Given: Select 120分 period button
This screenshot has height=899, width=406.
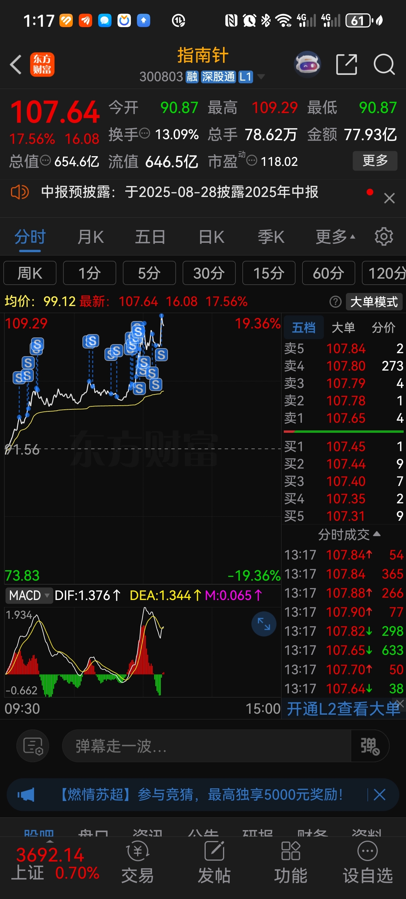Looking at the screenshot, I should pos(384,273).
